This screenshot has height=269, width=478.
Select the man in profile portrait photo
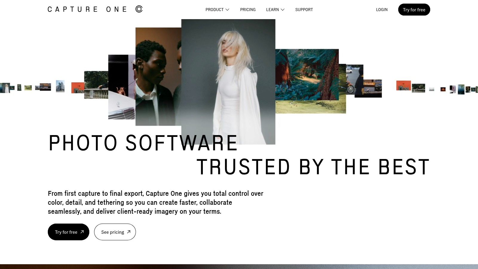(x=158, y=77)
